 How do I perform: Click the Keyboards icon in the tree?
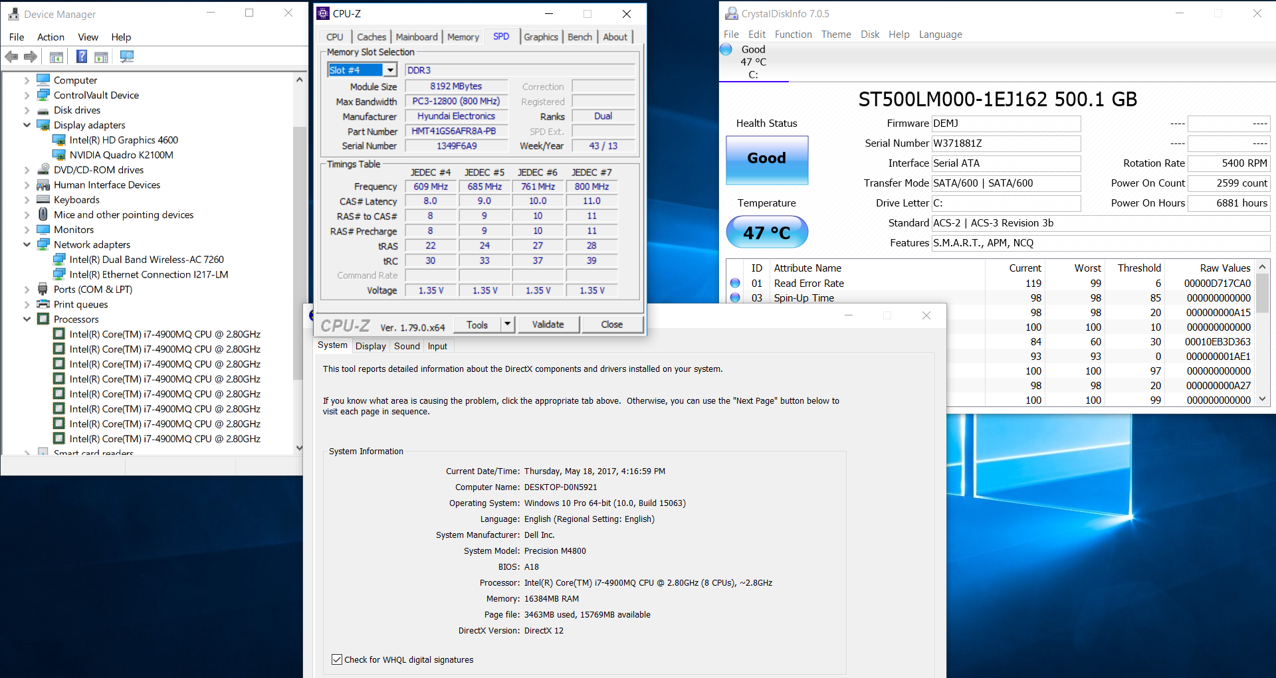pyautogui.click(x=43, y=199)
